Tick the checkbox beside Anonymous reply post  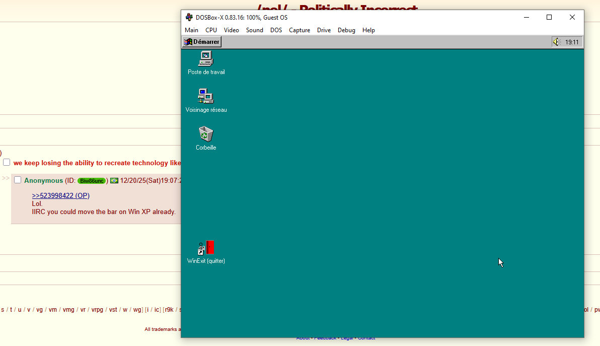tap(18, 180)
